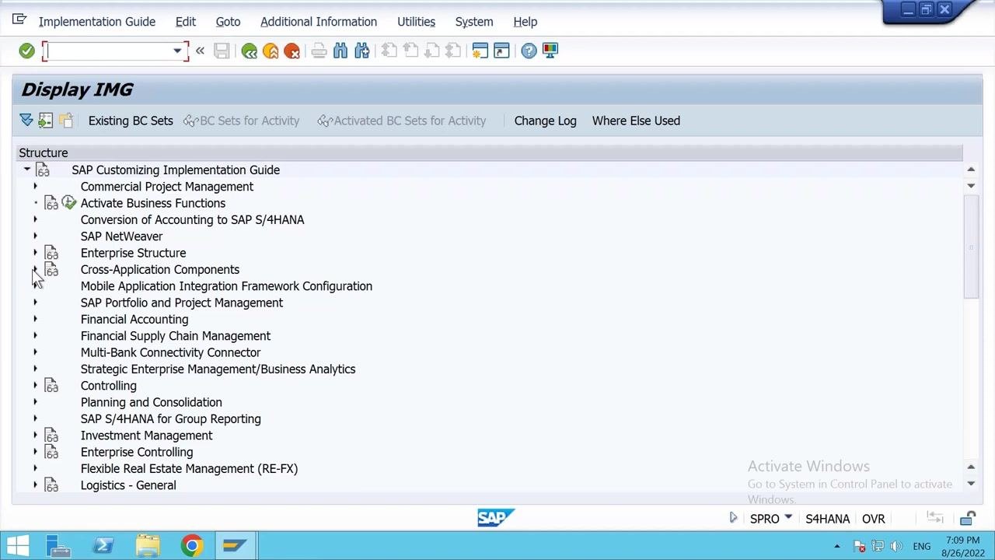This screenshot has width=995, height=560.
Task: Click the Create New Session icon
Action: point(480,51)
